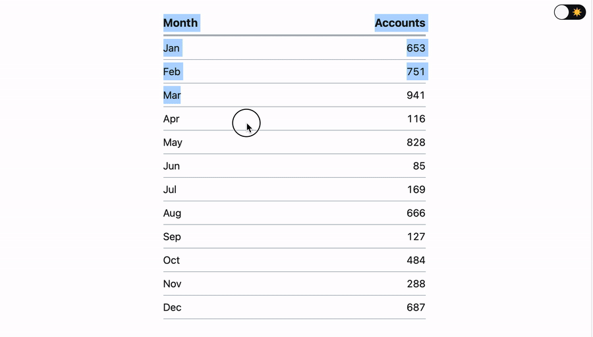Select the Dec month cell
This screenshot has width=593, height=337.
point(172,307)
